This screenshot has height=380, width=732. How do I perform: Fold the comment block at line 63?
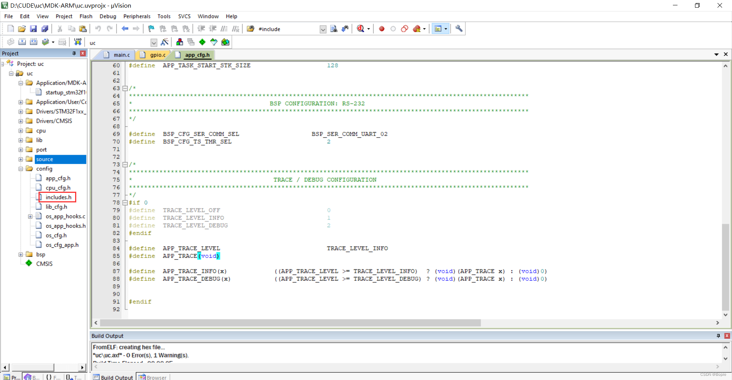coord(125,88)
